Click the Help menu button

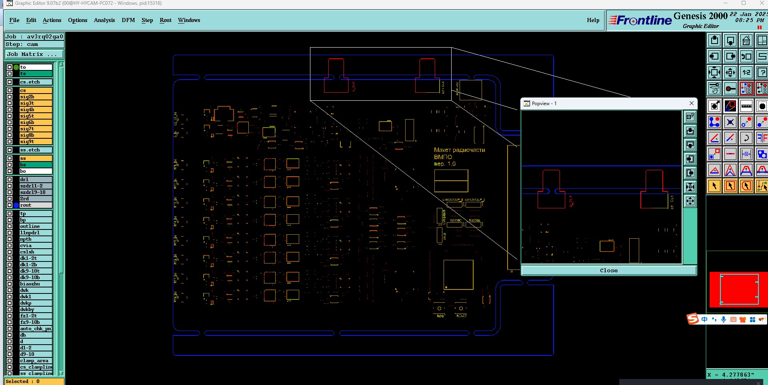tap(593, 20)
